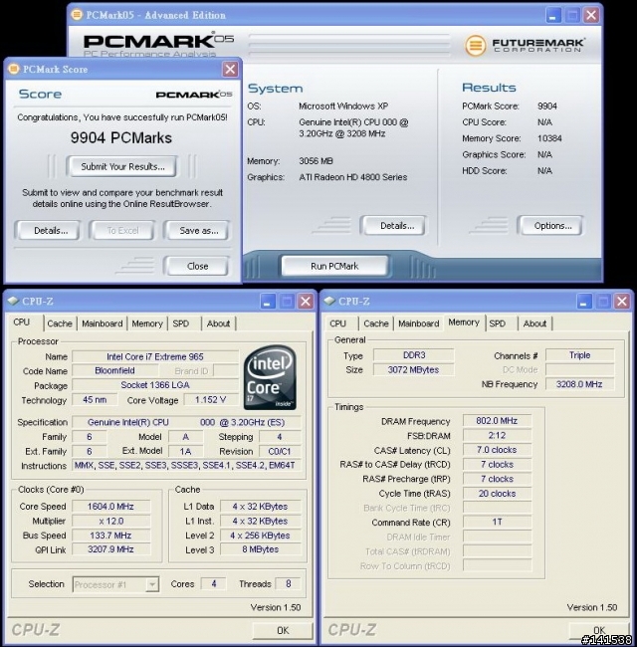
Task: Click the 9904 PCMarks score text
Action: [x=121, y=137]
